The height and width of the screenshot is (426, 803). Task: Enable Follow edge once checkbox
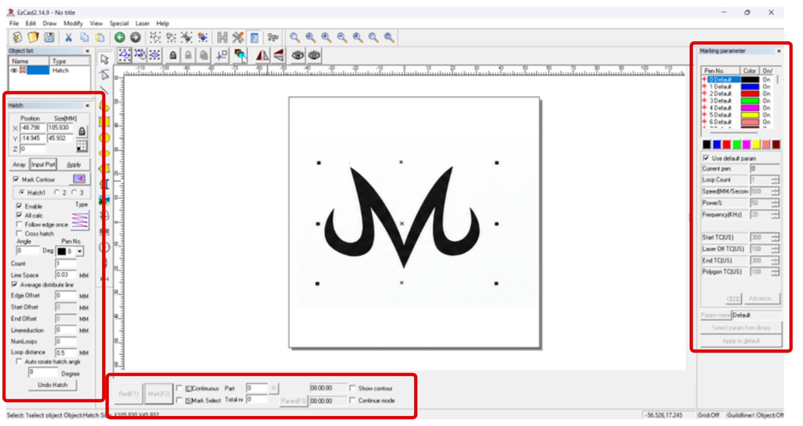pos(19,224)
